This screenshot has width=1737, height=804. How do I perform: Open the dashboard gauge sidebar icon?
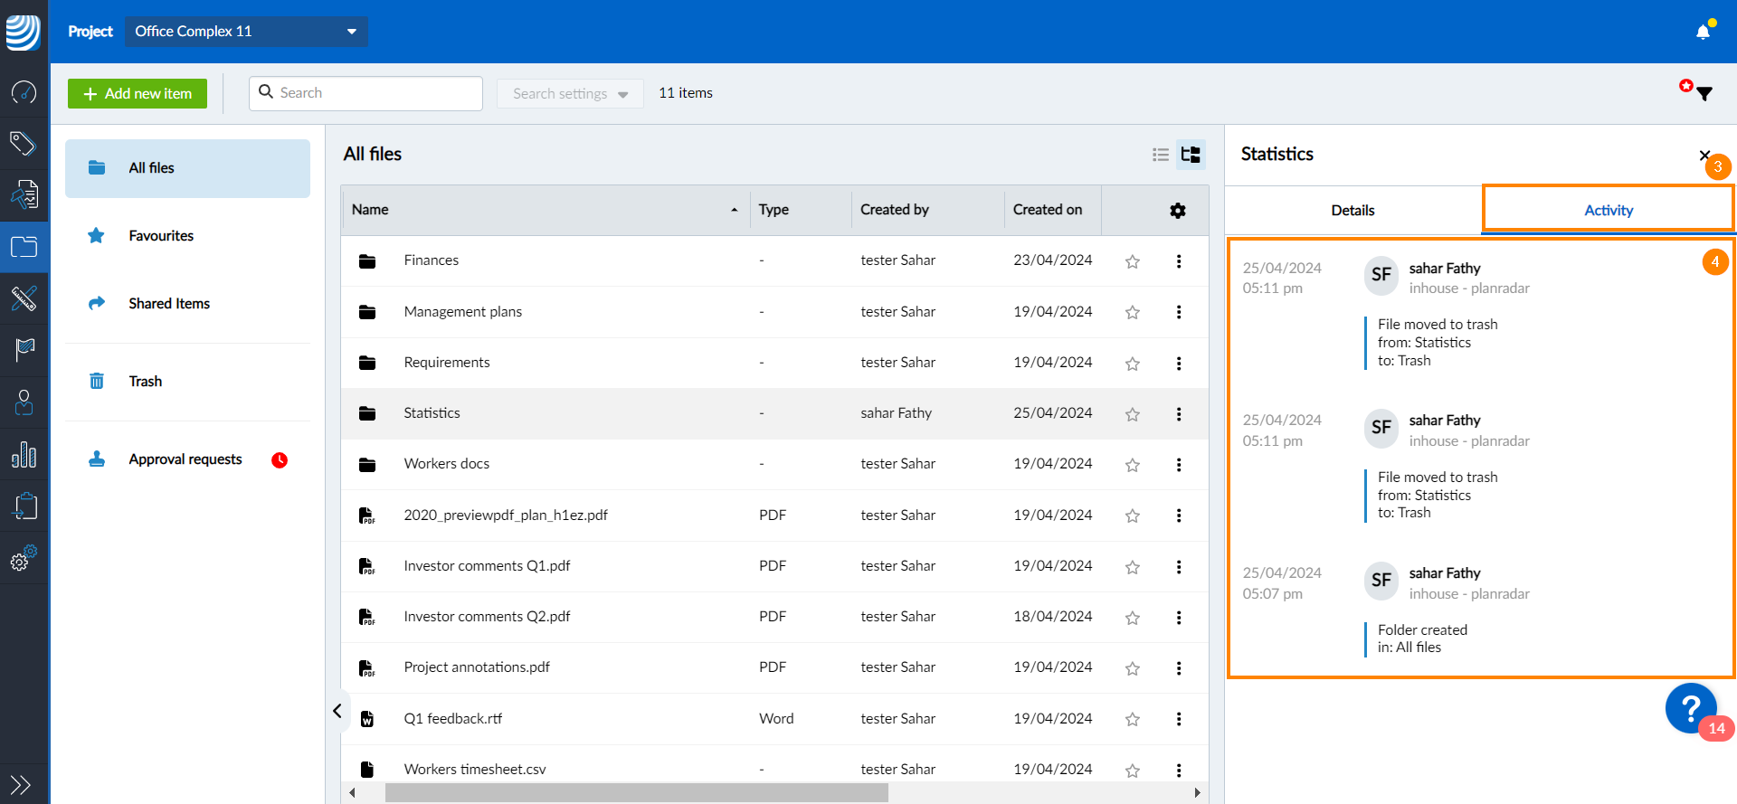point(24,91)
